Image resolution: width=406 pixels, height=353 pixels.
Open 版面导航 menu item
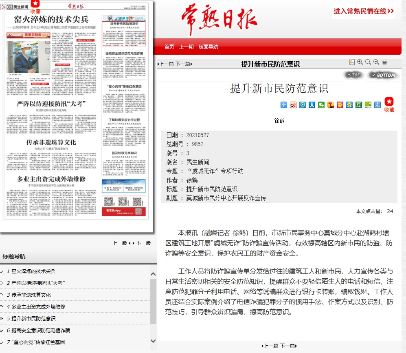tap(208, 47)
